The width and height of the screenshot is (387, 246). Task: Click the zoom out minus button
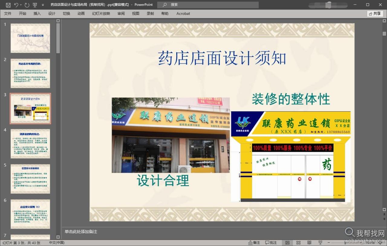329,243
